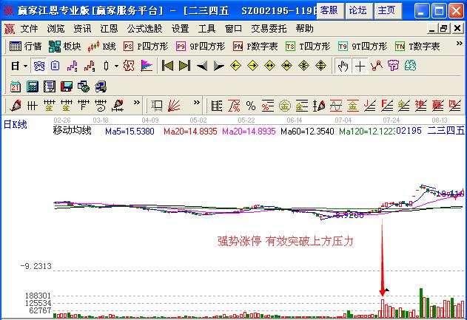Open the 公式选股 menu
This screenshot has width=467, height=320.
point(144,28)
